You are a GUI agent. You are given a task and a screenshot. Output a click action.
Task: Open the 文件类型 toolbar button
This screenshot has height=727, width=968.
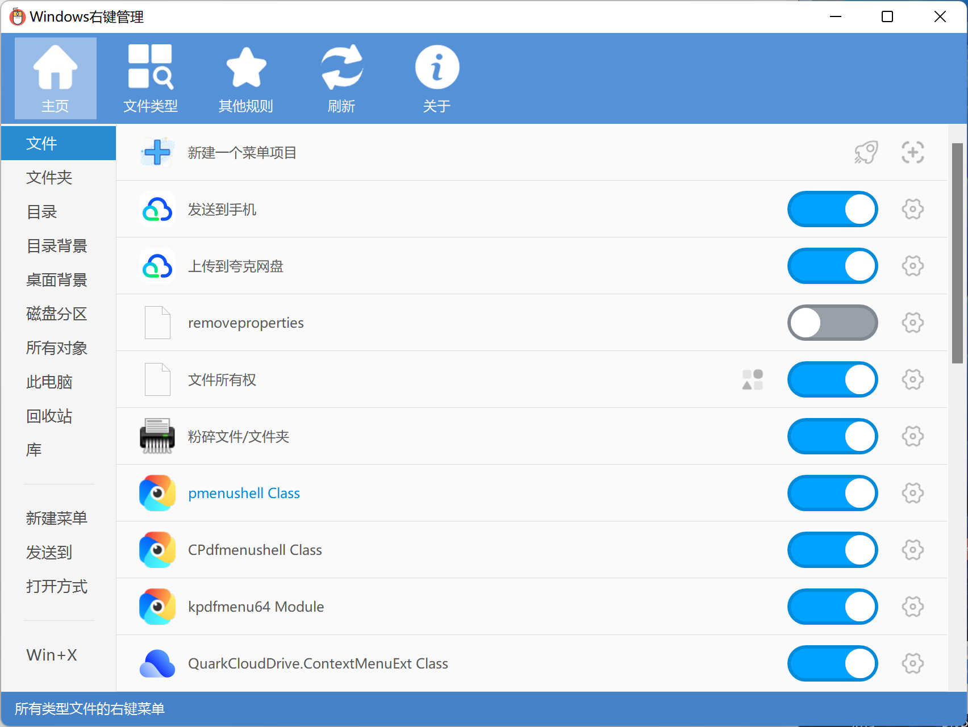pos(151,78)
